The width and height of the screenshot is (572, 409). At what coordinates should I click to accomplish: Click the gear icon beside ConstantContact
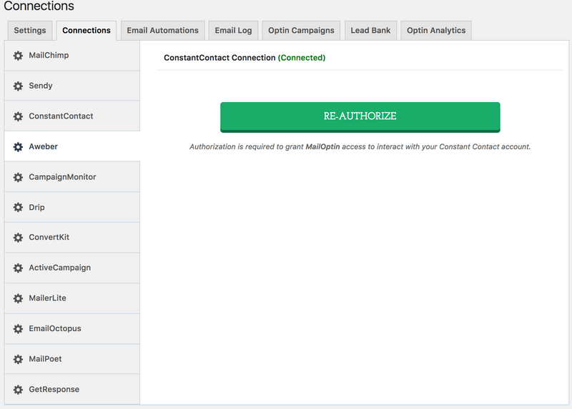click(x=18, y=116)
